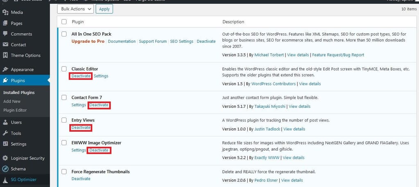Viewport: 419px width, 187px height.
Task: Open WordPress Contributors author link
Action: (x=273, y=84)
